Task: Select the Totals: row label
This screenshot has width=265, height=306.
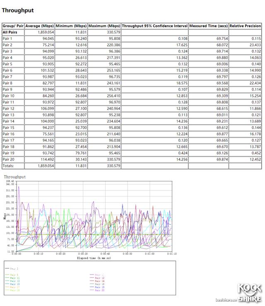Action: point(8,166)
